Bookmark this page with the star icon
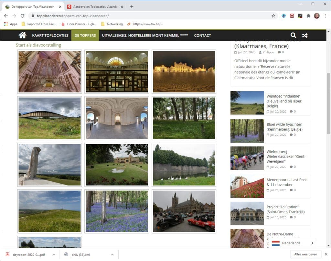The image size is (331, 261). 273,16
